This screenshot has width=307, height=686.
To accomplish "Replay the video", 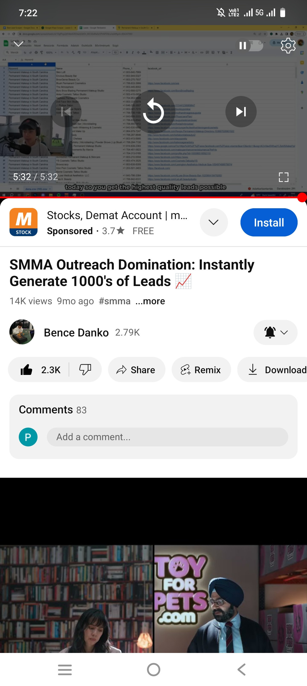I will click(x=153, y=112).
